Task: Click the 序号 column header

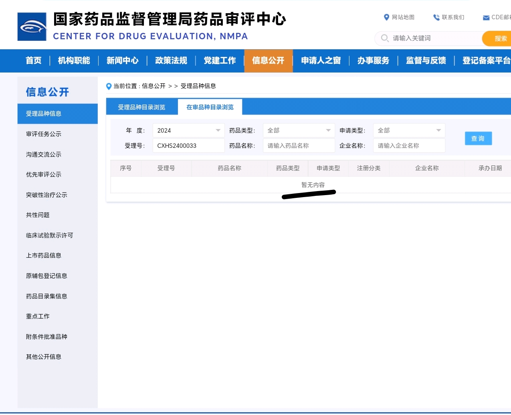Action: click(x=126, y=168)
